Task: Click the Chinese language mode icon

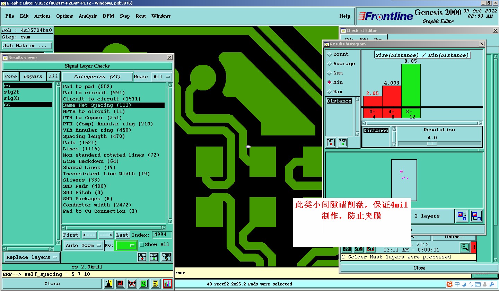Action: pyautogui.click(x=457, y=284)
